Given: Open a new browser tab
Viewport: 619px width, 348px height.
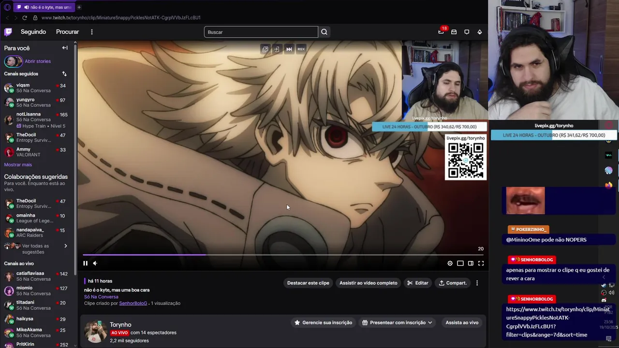Looking at the screenshot, I should (x=79, y=7).
